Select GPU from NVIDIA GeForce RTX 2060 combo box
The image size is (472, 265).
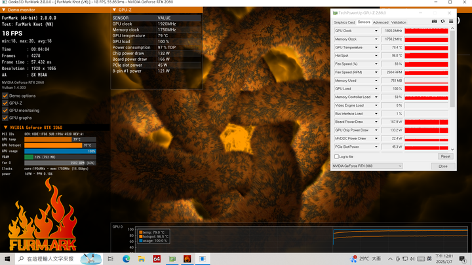367,166
